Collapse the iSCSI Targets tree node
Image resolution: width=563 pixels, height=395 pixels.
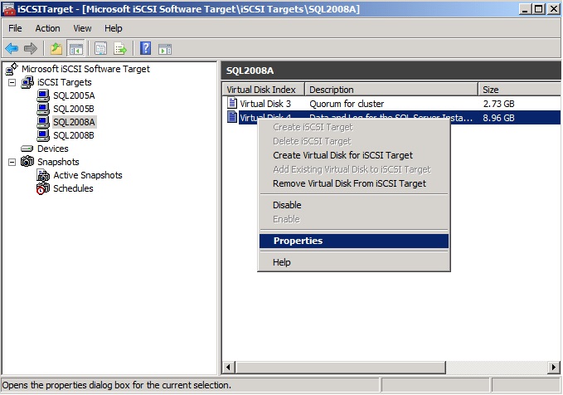(x=12, y=82)
